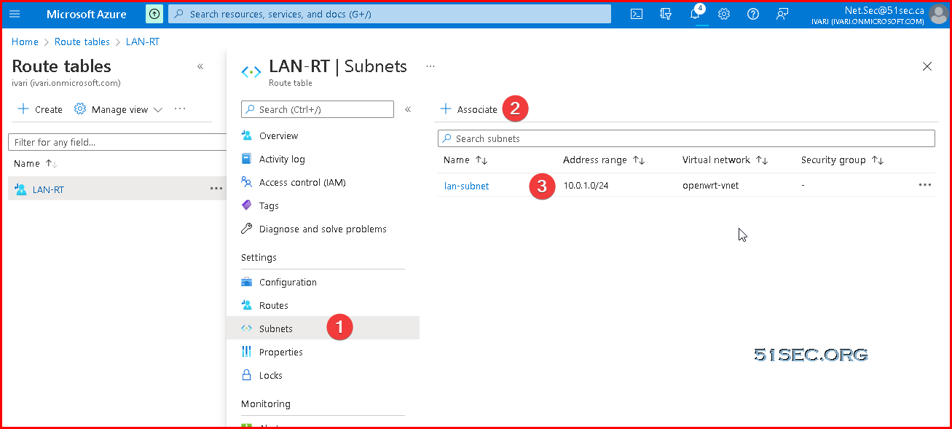Open the Manage view dropdown
The height and width of the screenshot is (429, 952).
pyautogui.click(x=118, y=109)
